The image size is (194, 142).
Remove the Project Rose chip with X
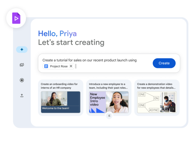[x=71, y=66]
